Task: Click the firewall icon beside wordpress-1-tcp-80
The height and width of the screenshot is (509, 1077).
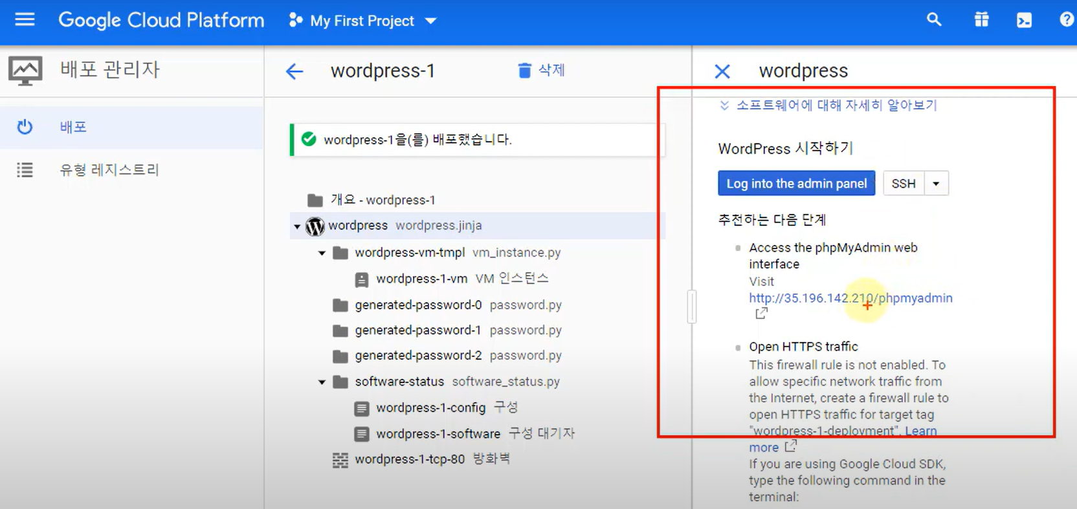Action: (x=340, y=460)
